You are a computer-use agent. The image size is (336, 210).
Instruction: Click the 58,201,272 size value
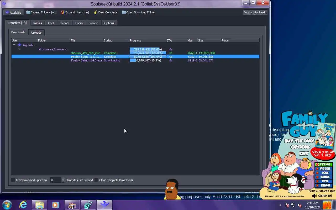(206, 60)
